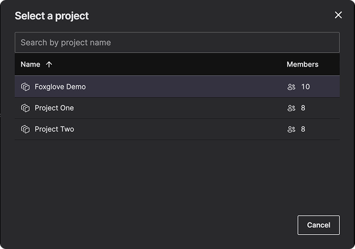Focus the Search by project name field
The image size is (355, 249).
[177, 42]
